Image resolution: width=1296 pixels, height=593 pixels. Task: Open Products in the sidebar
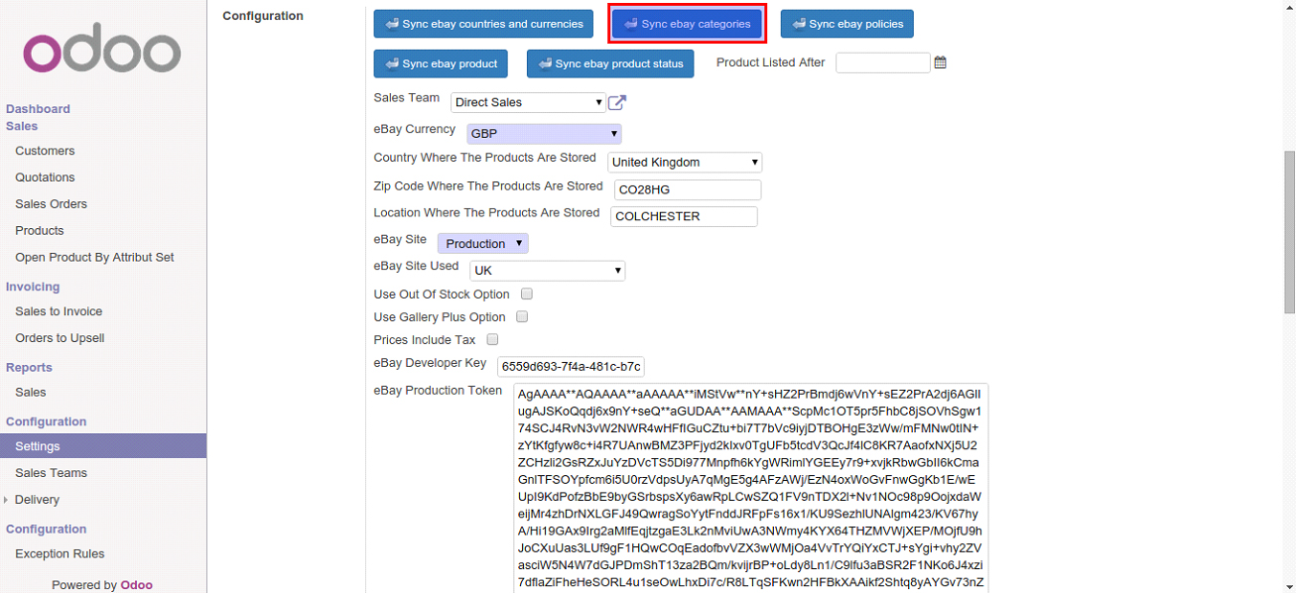coord(40,231)
